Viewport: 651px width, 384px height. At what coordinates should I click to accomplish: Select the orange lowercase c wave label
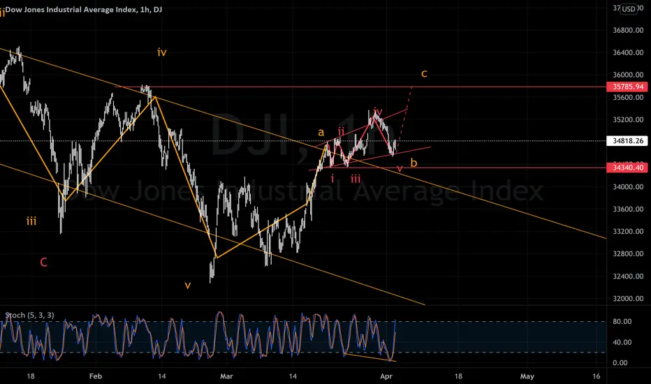424,74
